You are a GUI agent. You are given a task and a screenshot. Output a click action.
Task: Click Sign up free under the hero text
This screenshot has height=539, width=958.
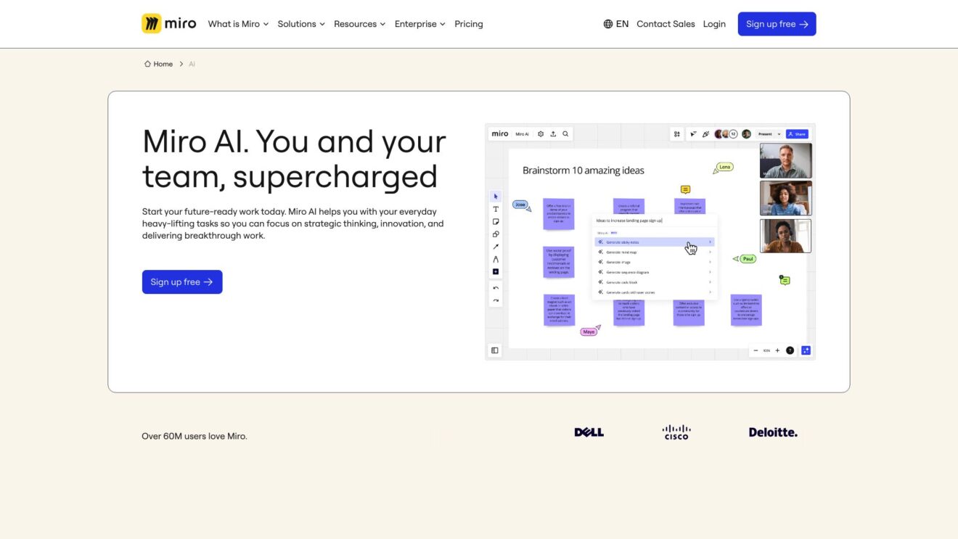[x=182, y=282]
